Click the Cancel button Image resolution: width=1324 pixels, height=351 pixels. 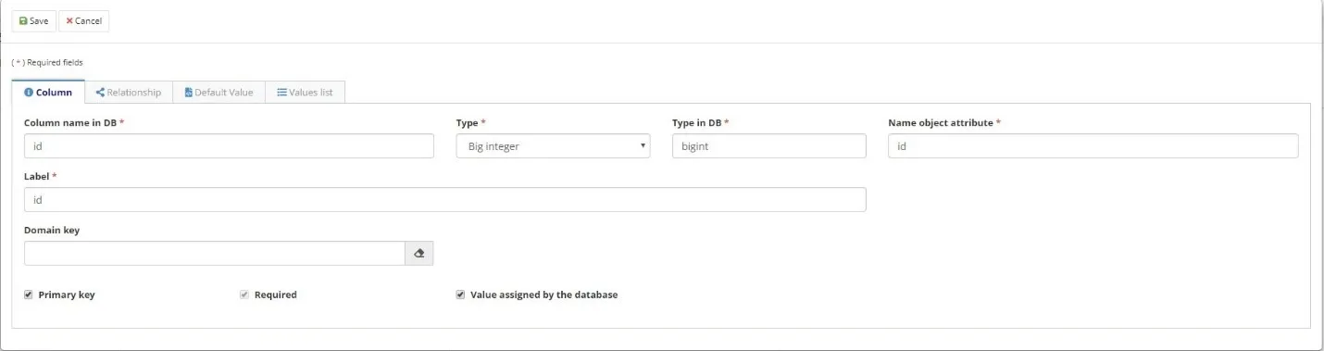83,20
